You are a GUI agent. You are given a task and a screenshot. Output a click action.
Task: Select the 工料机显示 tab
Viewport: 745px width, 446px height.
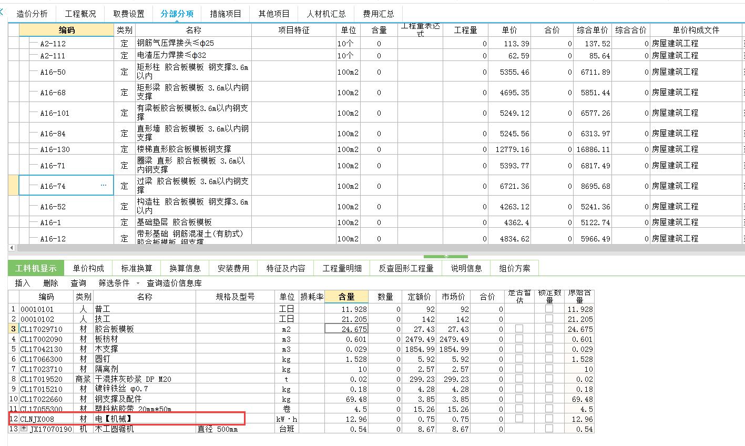[x=36, y=268]
